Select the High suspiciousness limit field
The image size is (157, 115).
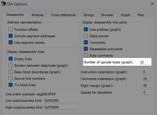tap(62, 107)
